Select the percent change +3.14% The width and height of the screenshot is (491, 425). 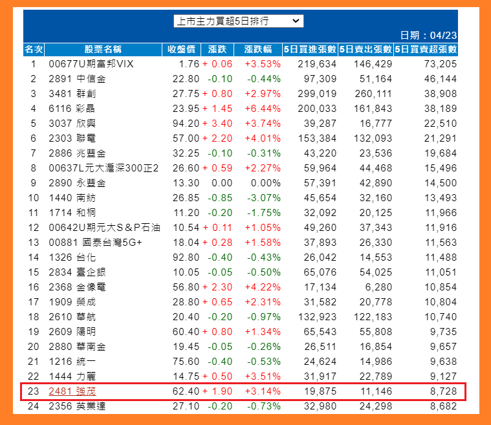(x=263, y=391)
